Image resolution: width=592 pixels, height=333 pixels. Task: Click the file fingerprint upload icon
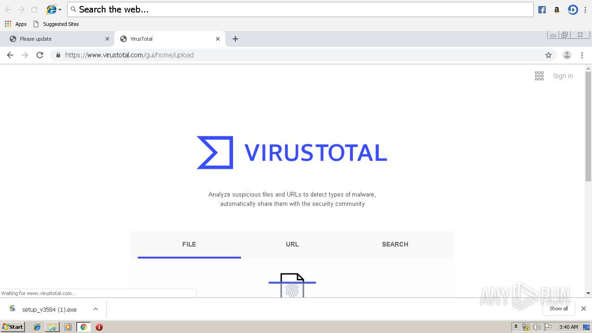292,285
